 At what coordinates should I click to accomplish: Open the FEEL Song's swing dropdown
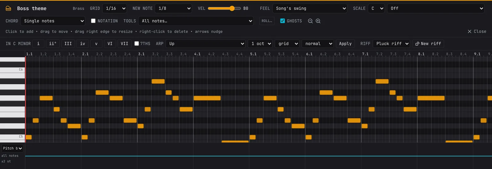click(310, 8)
